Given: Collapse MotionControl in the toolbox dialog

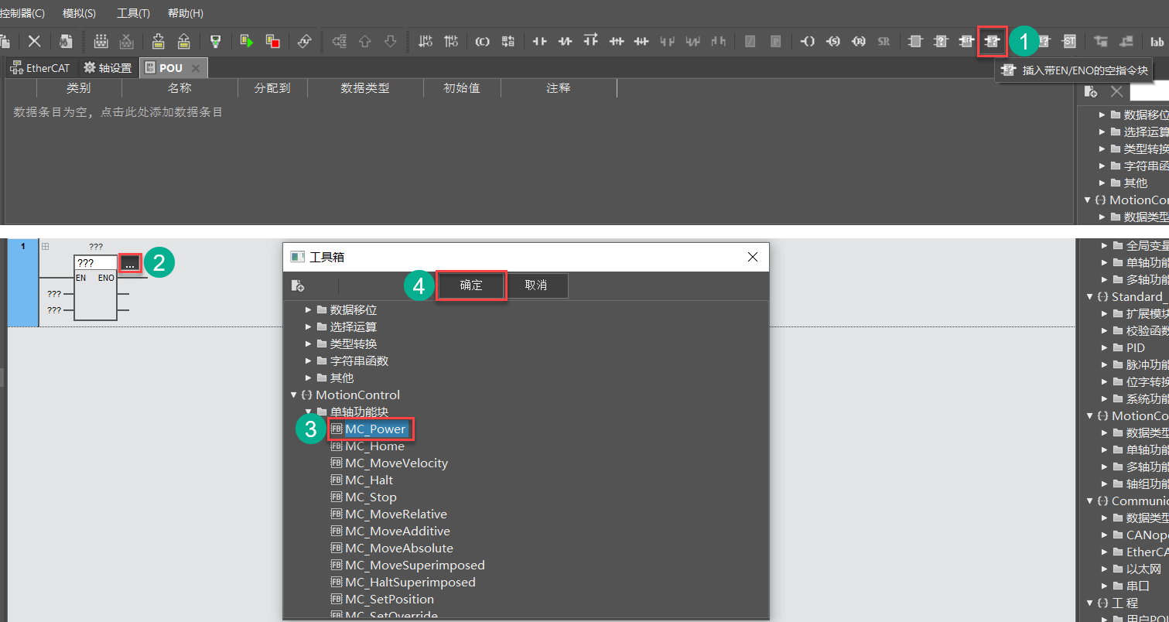Looking at the screenshot, I should (294, 395).
